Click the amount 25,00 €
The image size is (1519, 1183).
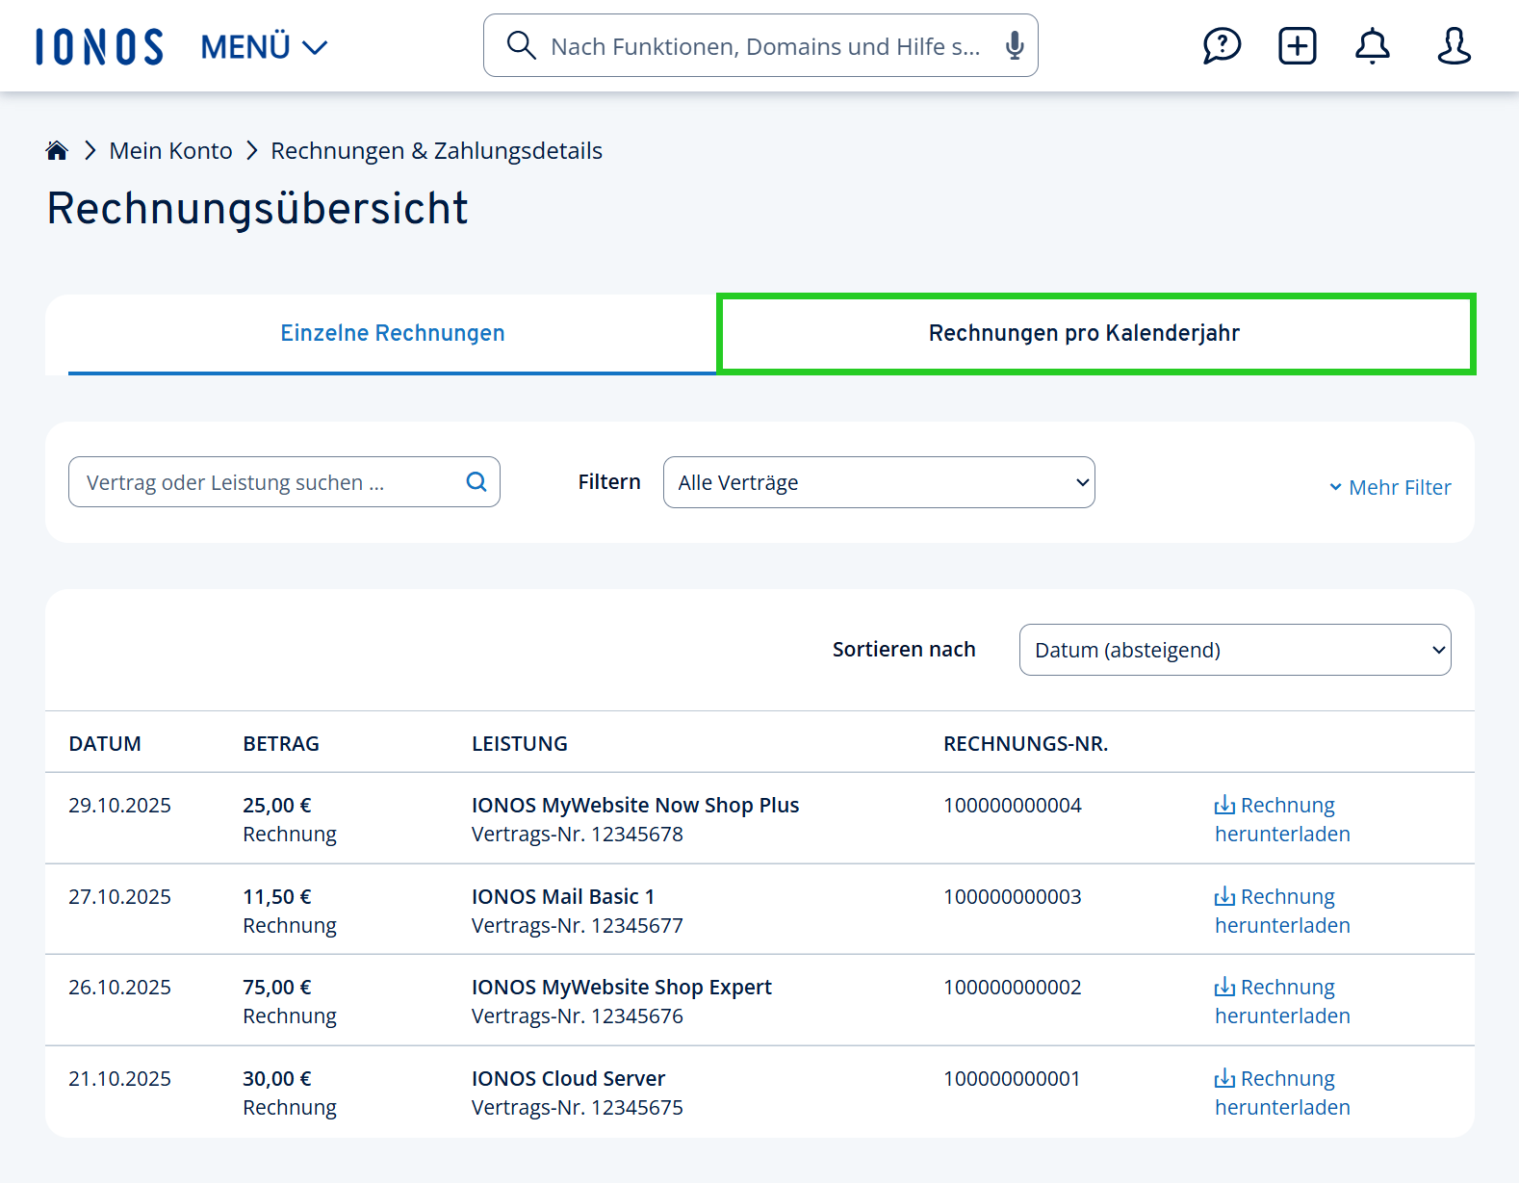[277, 805]
